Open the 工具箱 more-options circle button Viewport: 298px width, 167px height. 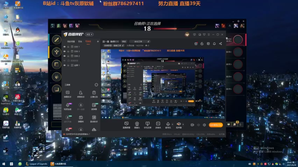tap(96, 85)
